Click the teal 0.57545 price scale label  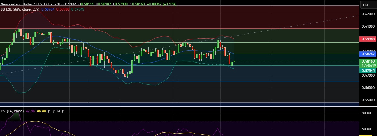tap(368, 70)
